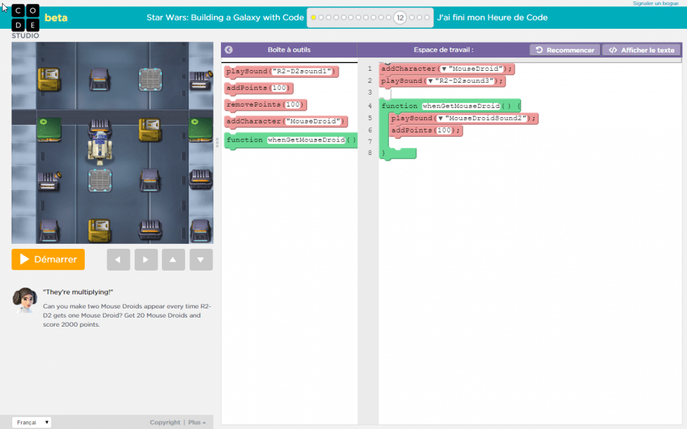Screen dimensions: 687x429
Task: Select workspace function whenGetMouseDroid block
Action: coord(450,106)
